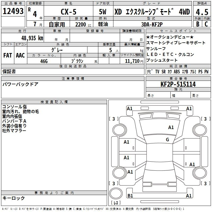Select the サンルーフ sales point
The height and width of the screenshot is (212, 212).
coord(156,48)
